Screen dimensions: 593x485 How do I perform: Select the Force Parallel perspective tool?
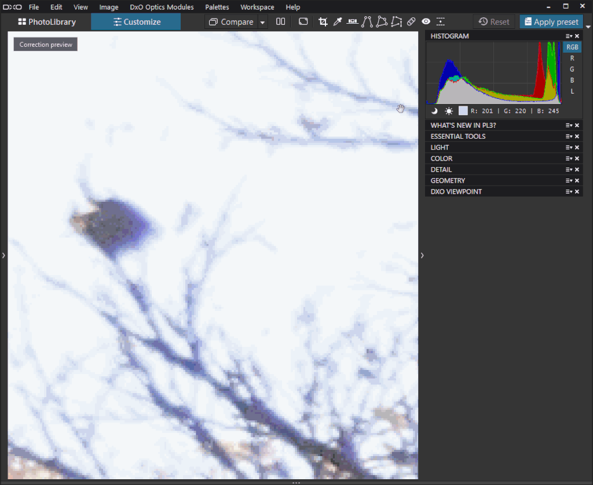point(367,21)
